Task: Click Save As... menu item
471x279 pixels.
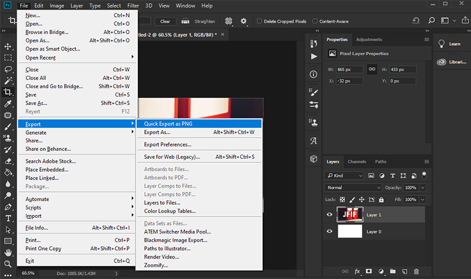Action: point(78,103)
